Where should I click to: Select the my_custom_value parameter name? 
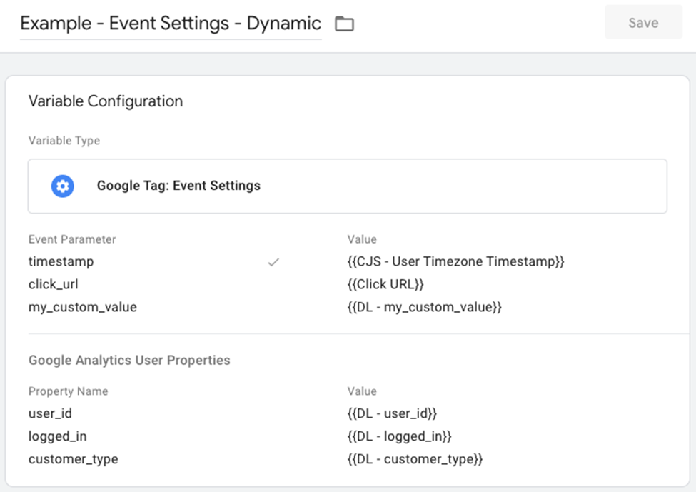[x=82, y=308]
